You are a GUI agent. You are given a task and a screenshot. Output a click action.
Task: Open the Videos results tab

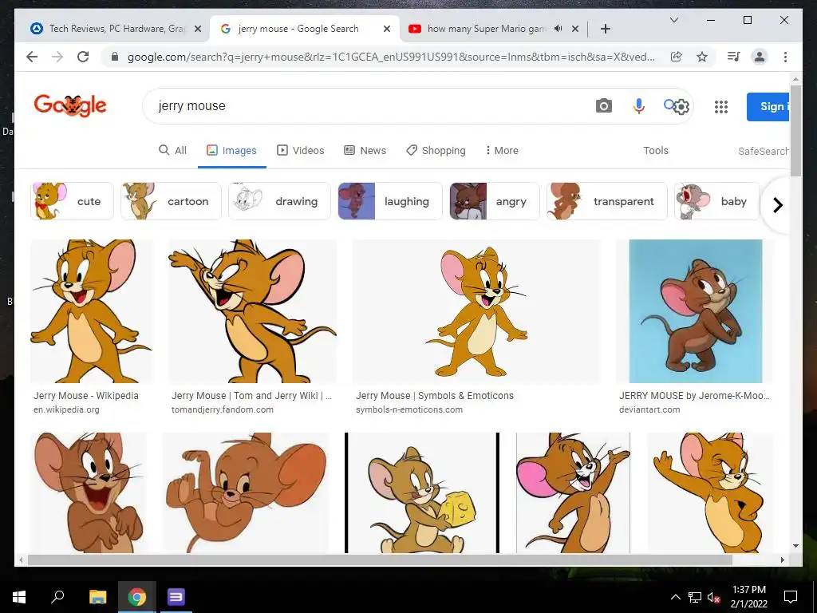click(301, 150)
